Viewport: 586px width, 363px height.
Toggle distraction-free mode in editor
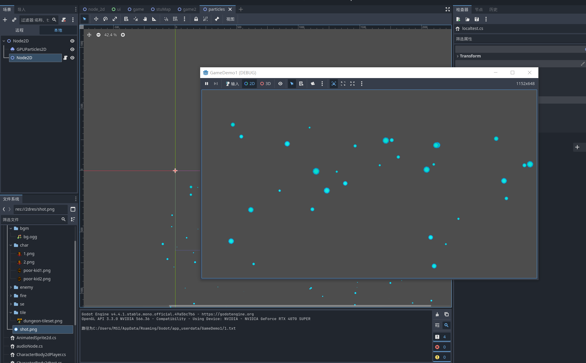tap(448, 9)
